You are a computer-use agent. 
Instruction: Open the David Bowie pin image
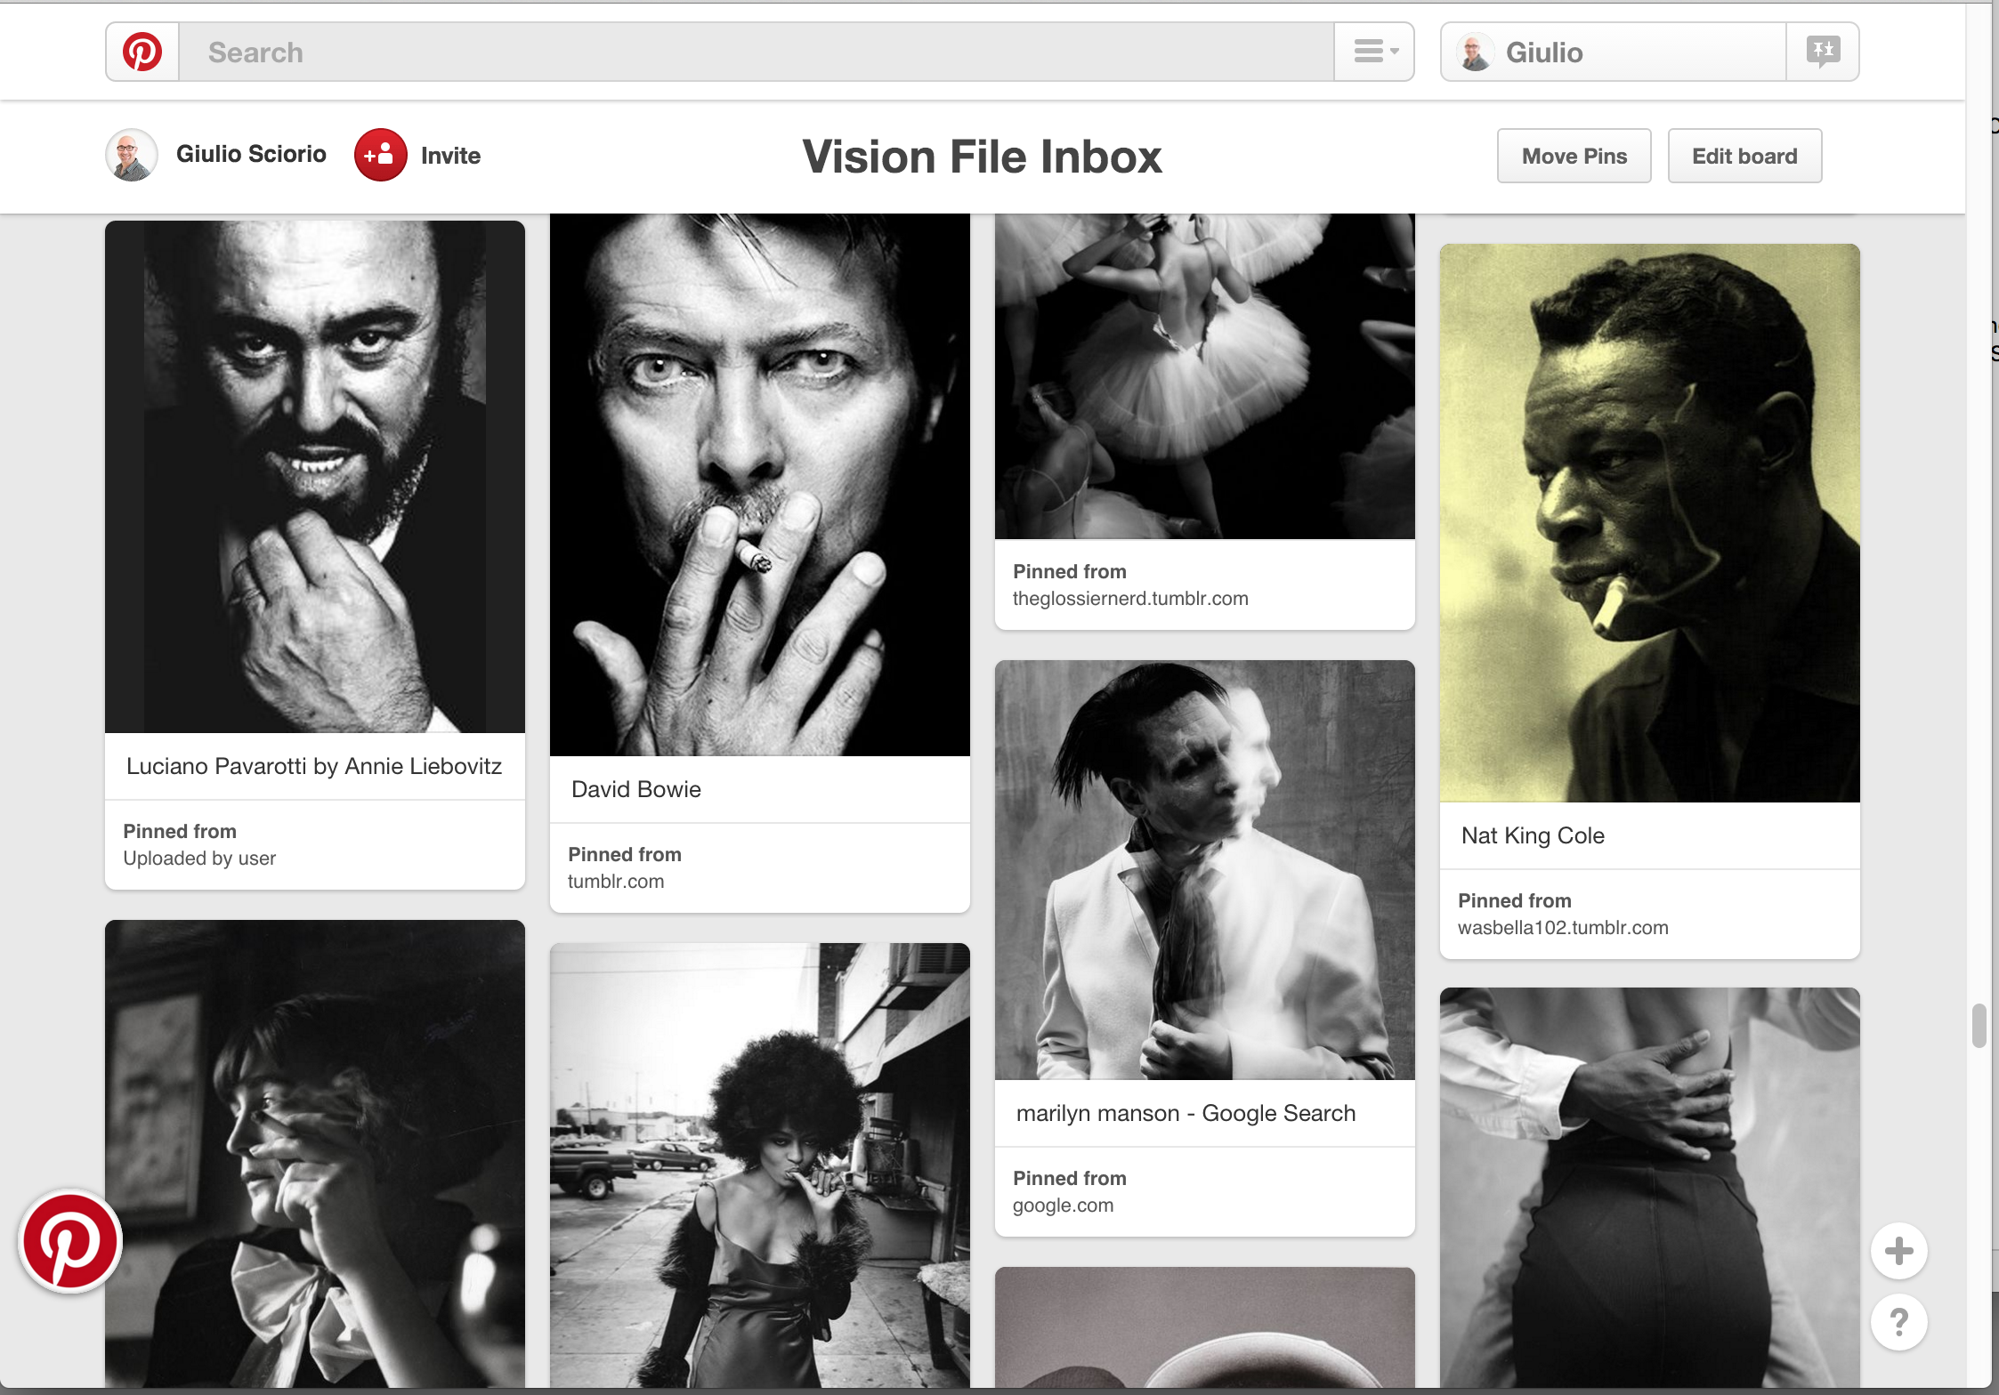(x=760, y=485)
